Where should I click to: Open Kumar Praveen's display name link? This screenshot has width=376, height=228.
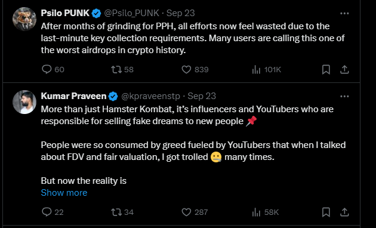[73, 96]
